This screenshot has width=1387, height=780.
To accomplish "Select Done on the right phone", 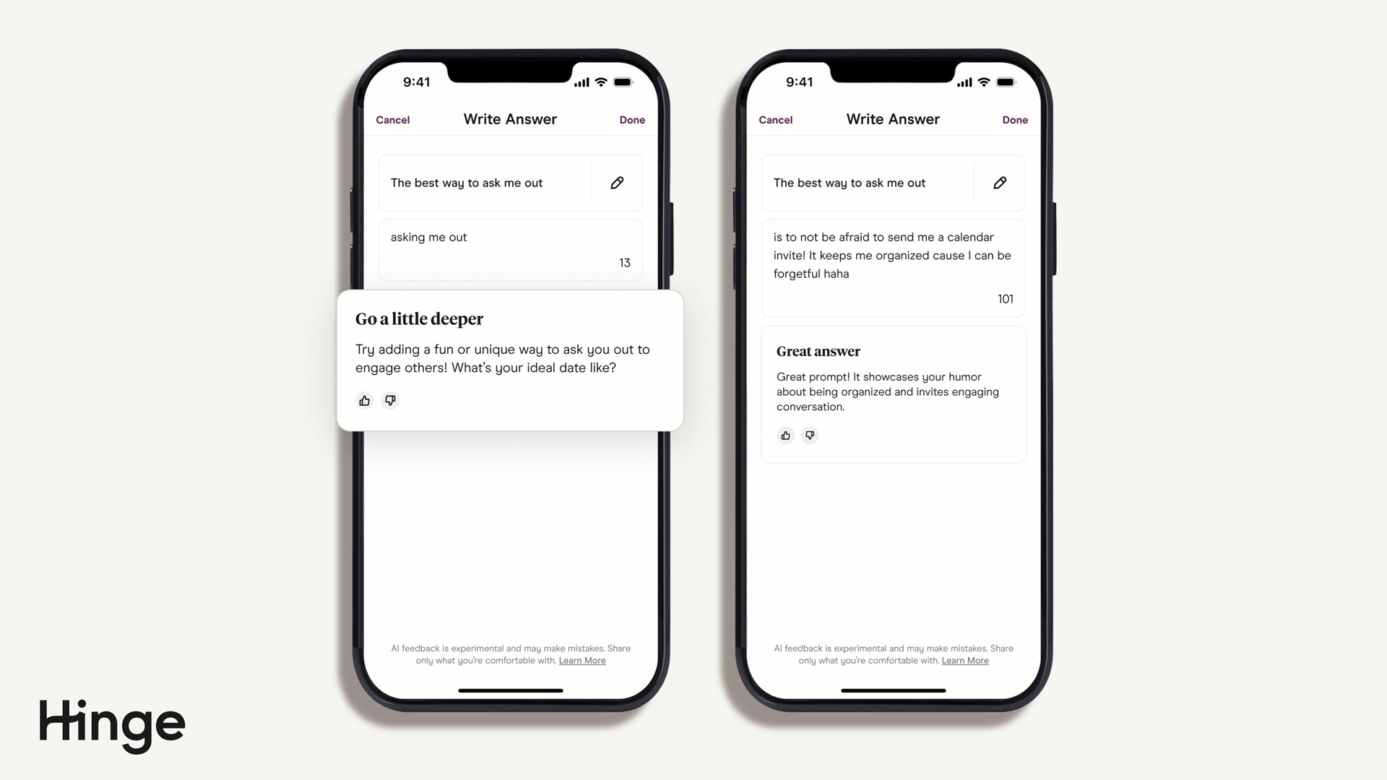I will (x=1014, y=119).
